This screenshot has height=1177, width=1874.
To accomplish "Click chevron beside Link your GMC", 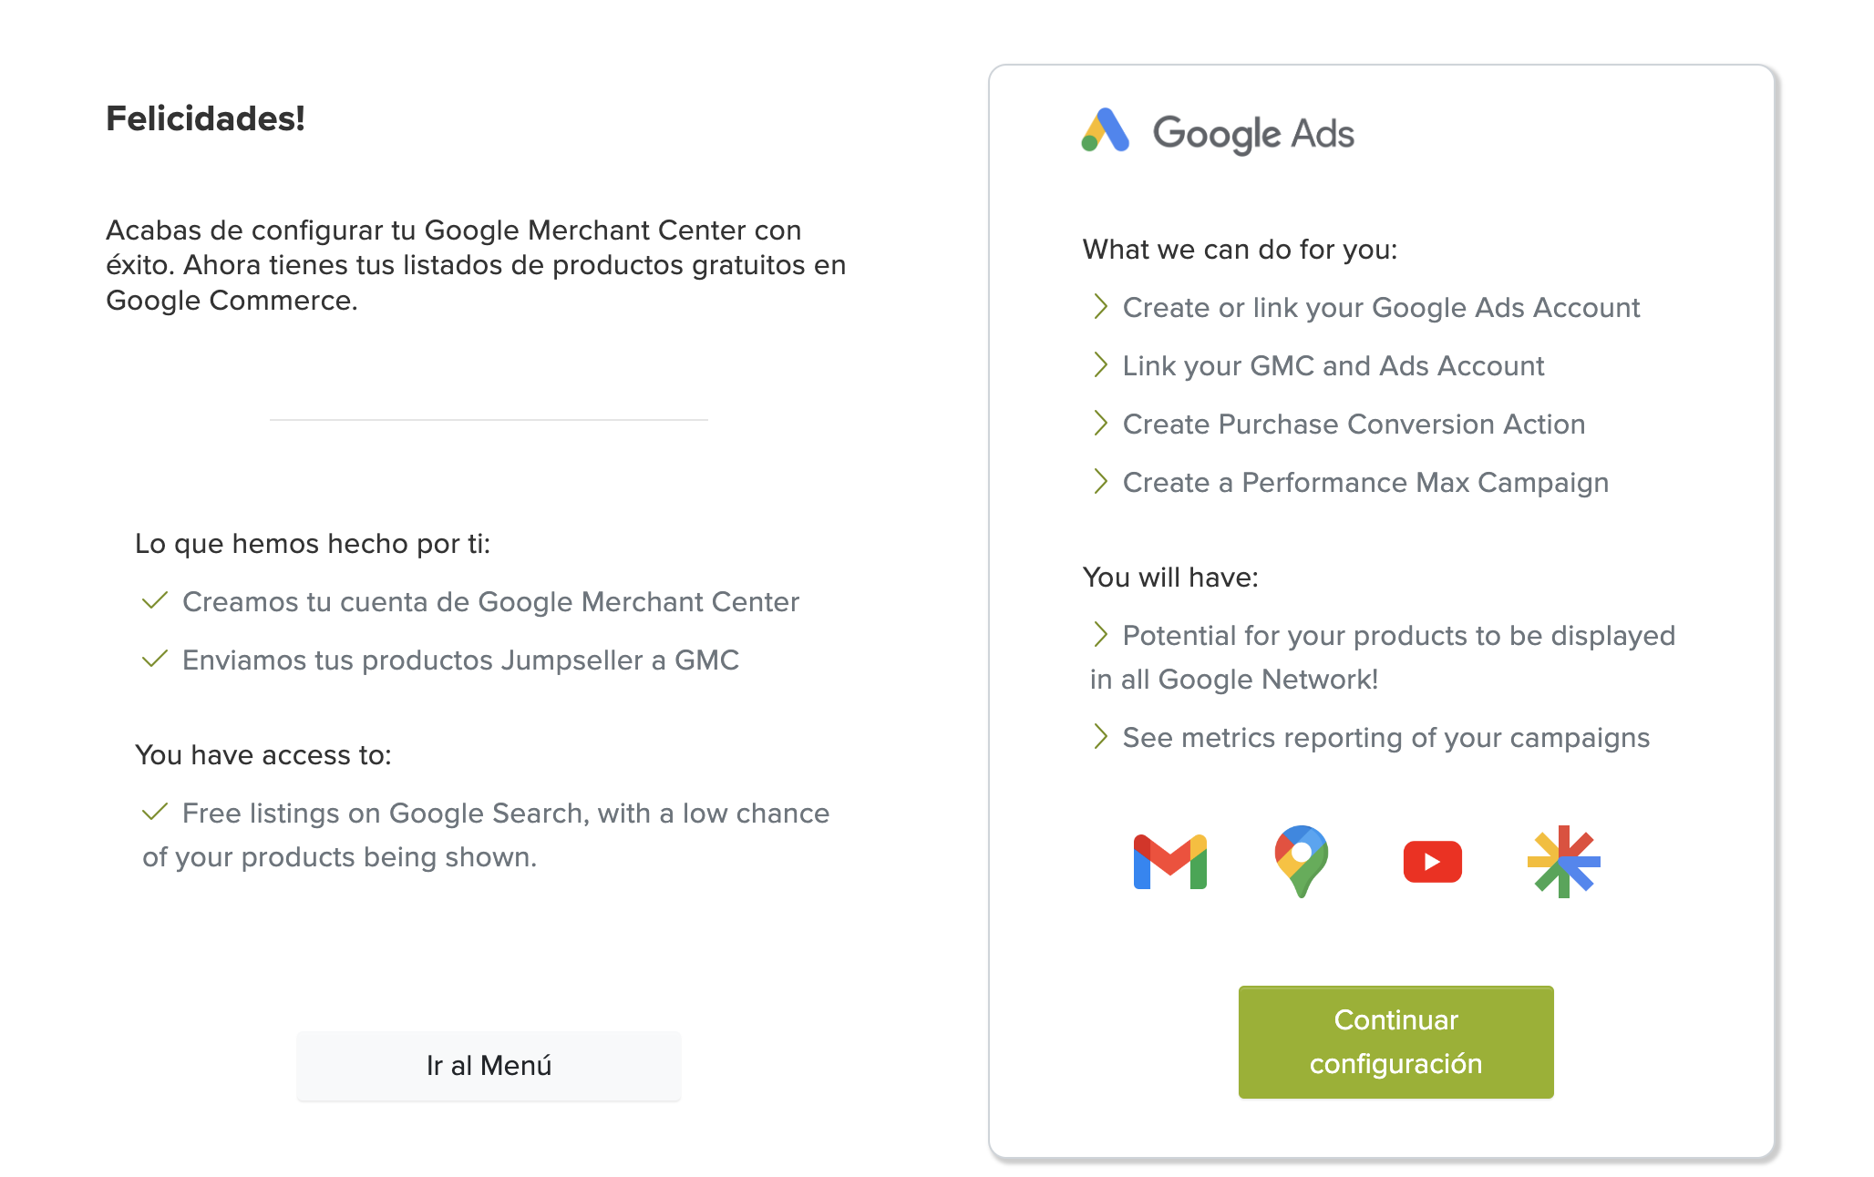I will [1100, 364].
